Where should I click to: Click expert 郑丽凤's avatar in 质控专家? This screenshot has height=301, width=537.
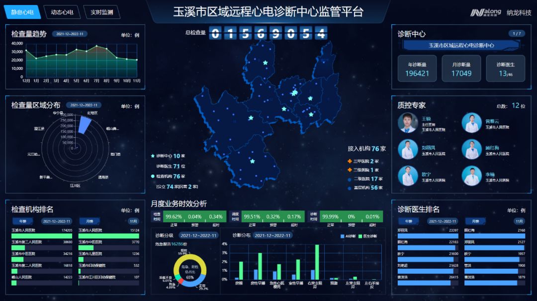408,149
